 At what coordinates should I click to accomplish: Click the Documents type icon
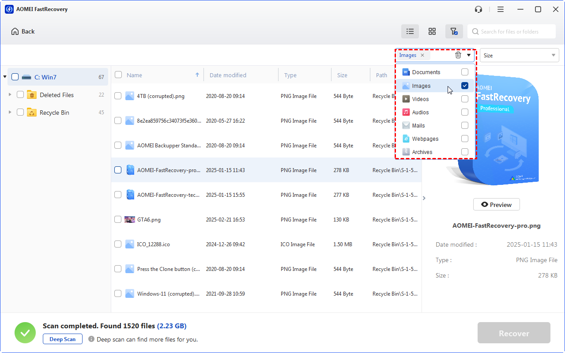point(406,72)
